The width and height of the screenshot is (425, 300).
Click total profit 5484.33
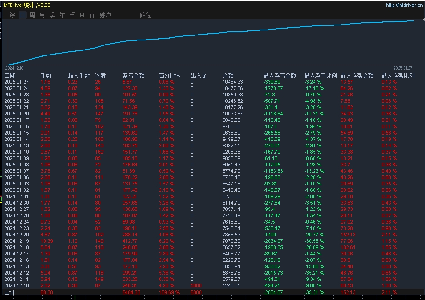131,292
